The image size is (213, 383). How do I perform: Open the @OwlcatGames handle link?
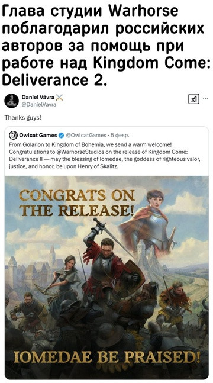click(86, 135)
